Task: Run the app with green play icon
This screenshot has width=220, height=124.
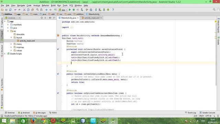Action: [70, 10]
